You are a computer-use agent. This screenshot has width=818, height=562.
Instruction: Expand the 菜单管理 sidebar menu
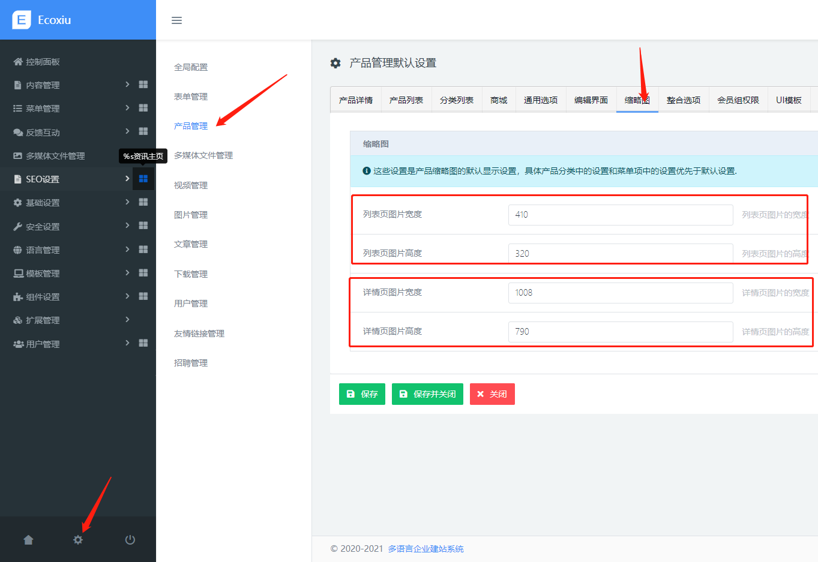[x=127, y=108]
